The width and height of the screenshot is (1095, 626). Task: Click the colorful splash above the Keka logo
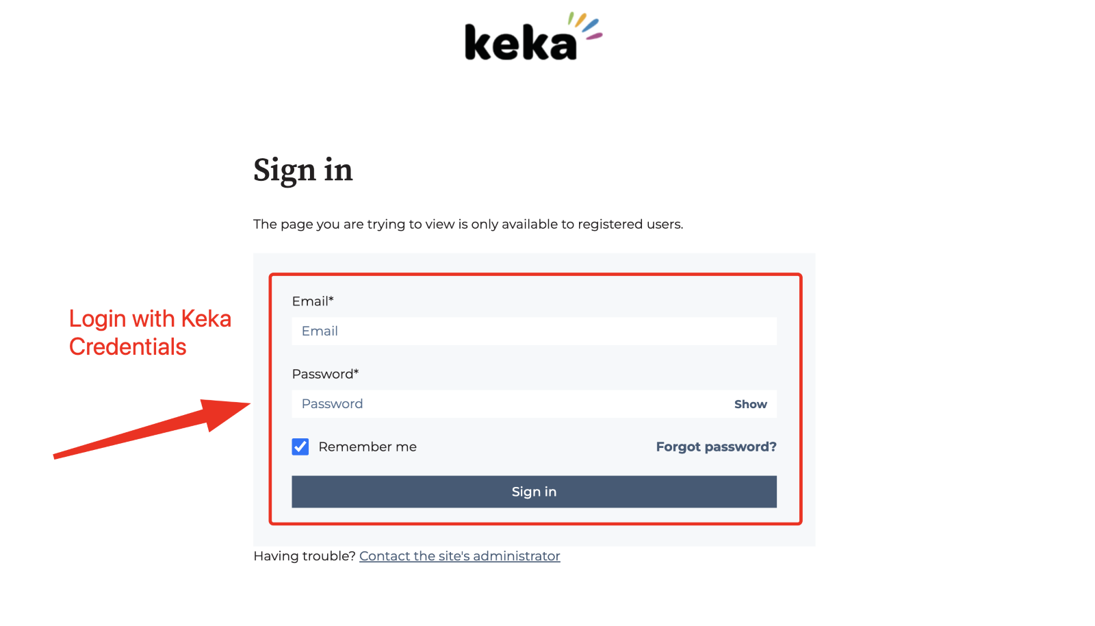[587, 25]
